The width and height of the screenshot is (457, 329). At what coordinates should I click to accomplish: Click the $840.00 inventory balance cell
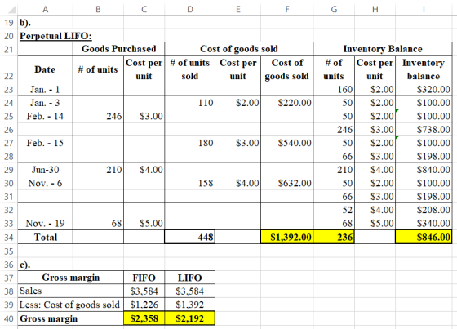pos(424,170)
